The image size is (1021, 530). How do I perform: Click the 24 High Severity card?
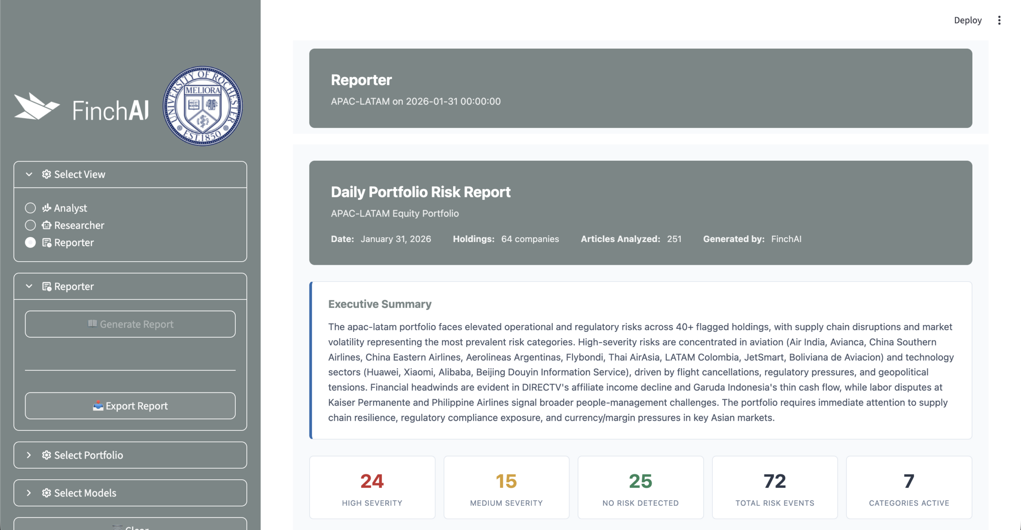[x=372, y=487]
